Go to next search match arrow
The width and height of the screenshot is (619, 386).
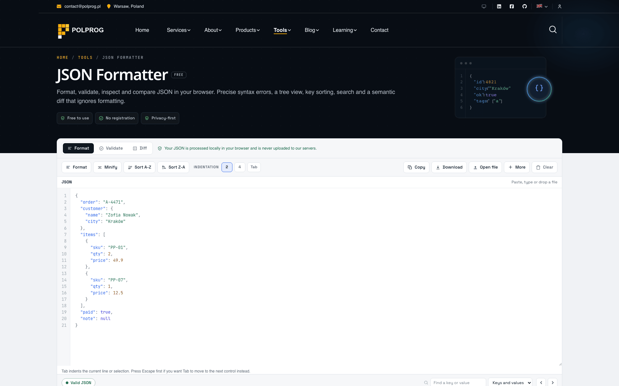tap(553, 382)
